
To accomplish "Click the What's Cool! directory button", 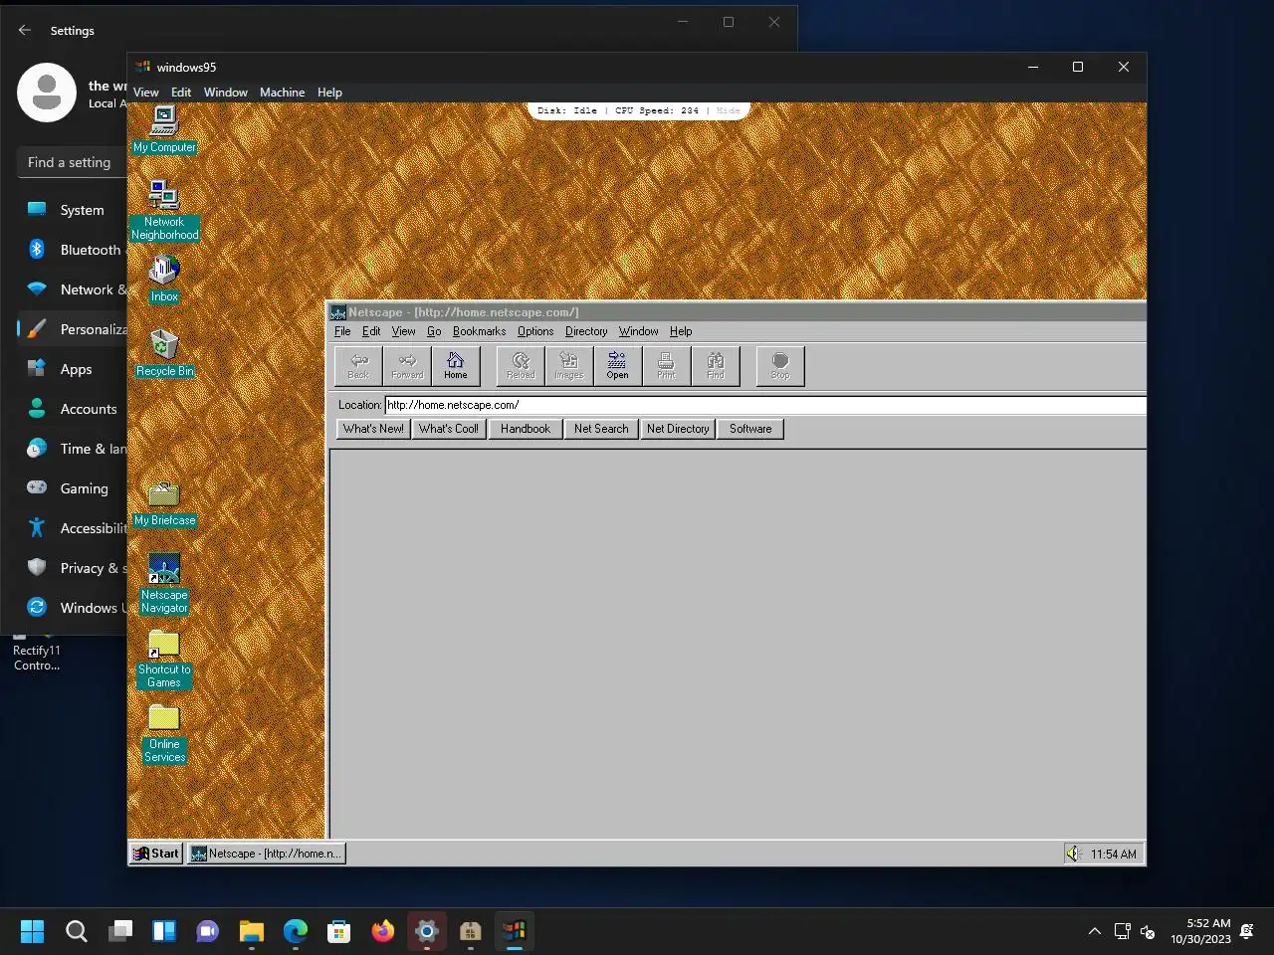I will point(449,429).
